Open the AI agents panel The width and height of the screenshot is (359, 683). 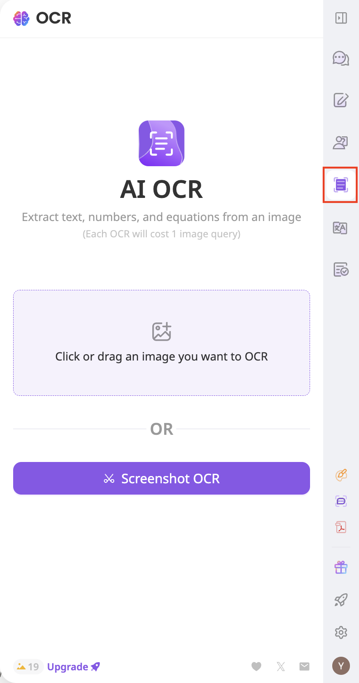[x=340, y=142]
